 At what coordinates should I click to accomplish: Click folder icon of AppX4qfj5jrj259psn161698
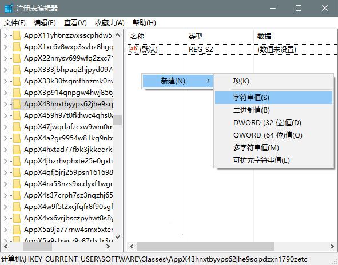(17, 172)
